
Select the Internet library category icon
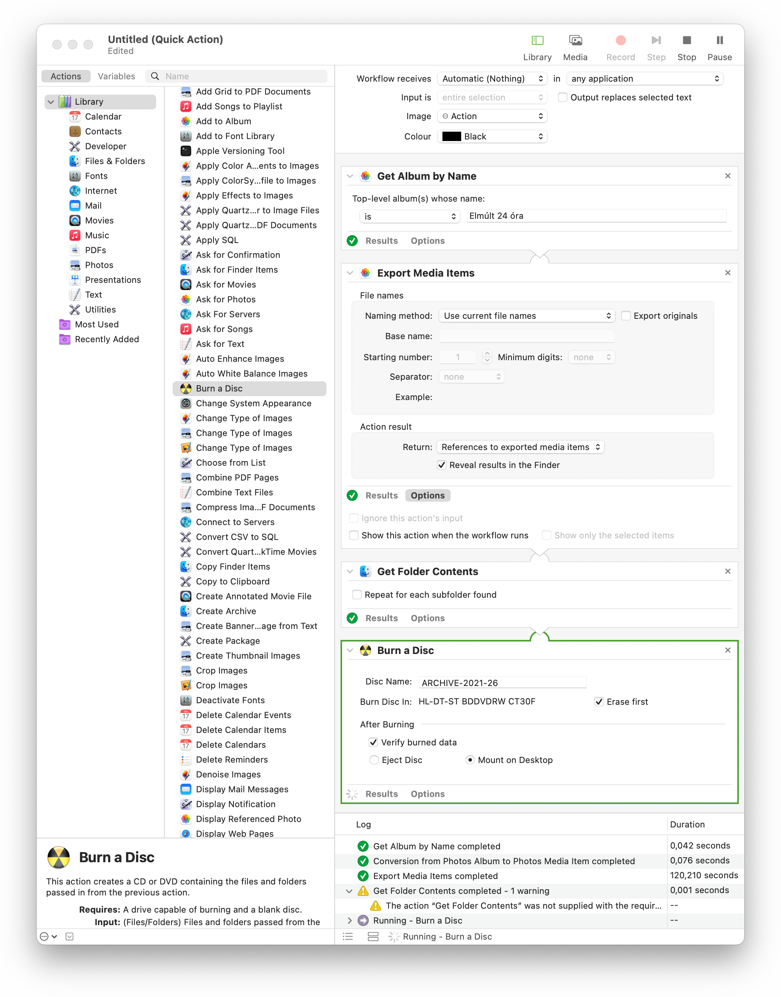[x=75, y=191]
